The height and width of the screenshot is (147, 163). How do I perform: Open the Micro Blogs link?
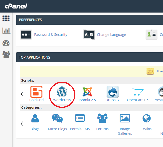pyautogui.click(x=57, y=129)
